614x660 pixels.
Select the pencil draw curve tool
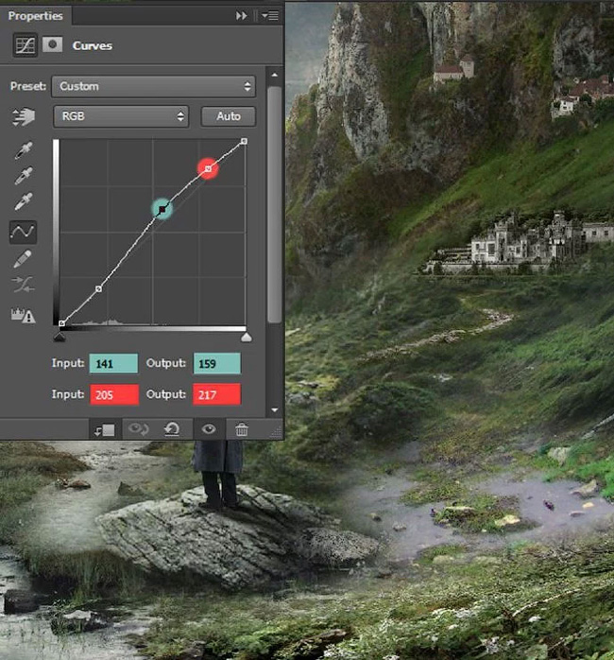(23, 258)
